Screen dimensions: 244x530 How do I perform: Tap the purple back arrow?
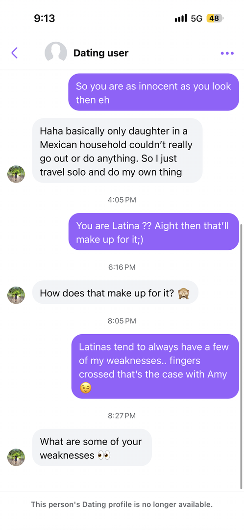point(14,53)
